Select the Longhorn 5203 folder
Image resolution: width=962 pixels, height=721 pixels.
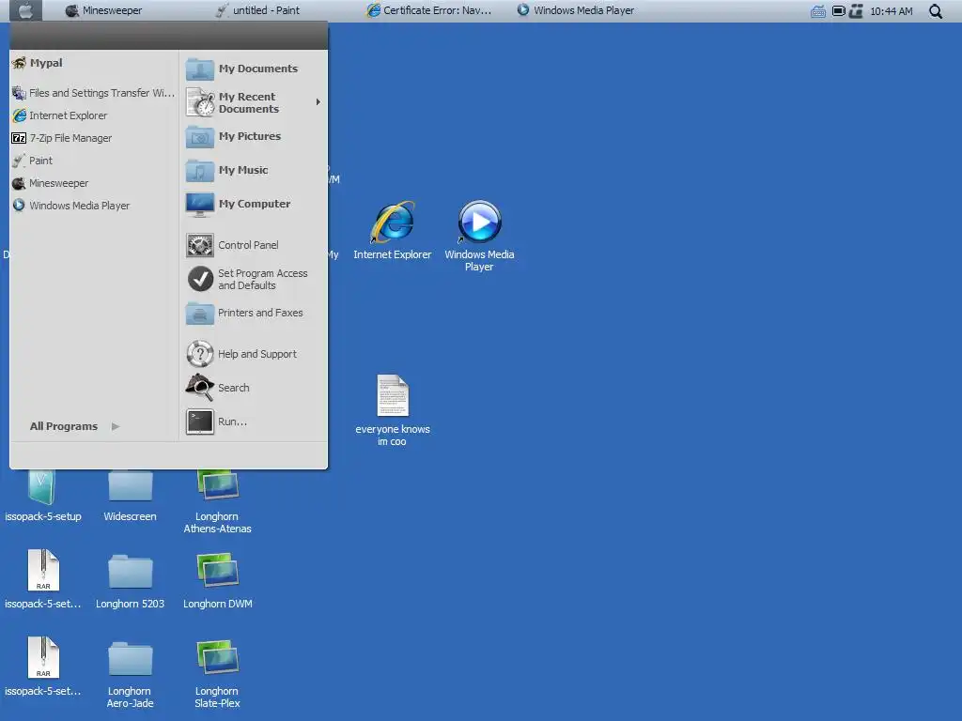coord(130,581)
